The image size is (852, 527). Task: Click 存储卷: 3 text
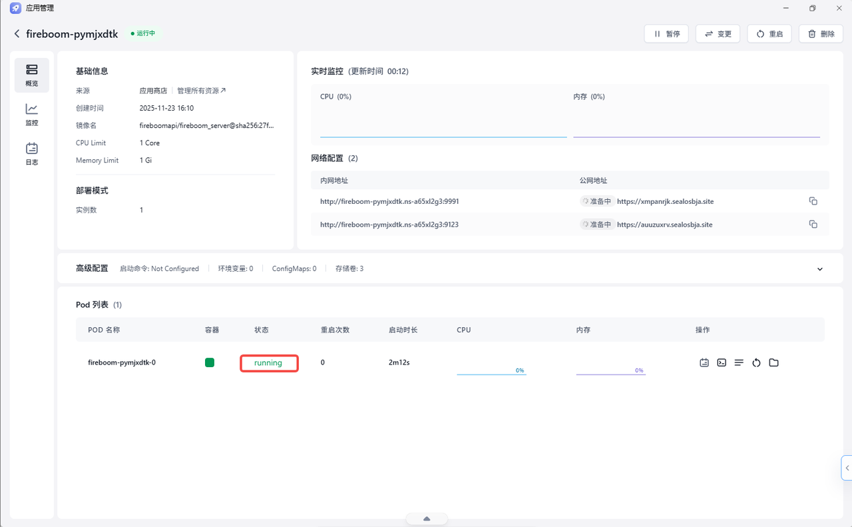tap(349, 268)
